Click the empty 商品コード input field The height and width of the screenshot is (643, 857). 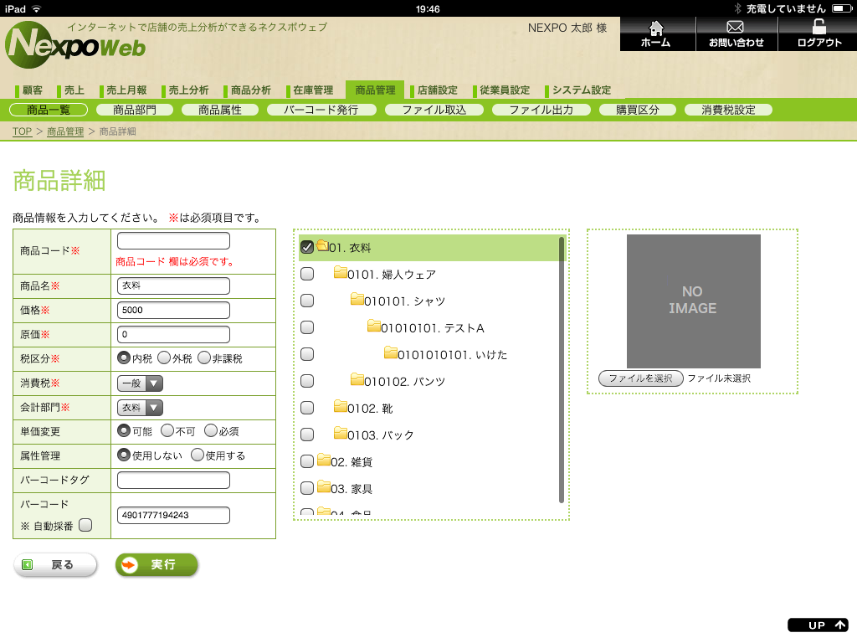[x=173, y=240]
